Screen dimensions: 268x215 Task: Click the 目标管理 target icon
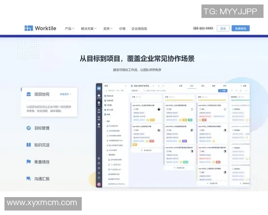[x=29, y=128]
